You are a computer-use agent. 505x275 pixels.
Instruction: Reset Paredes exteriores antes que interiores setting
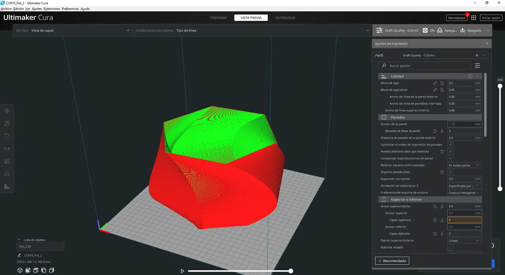[442, 152]
